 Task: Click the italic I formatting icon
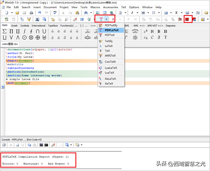[132, 13]
